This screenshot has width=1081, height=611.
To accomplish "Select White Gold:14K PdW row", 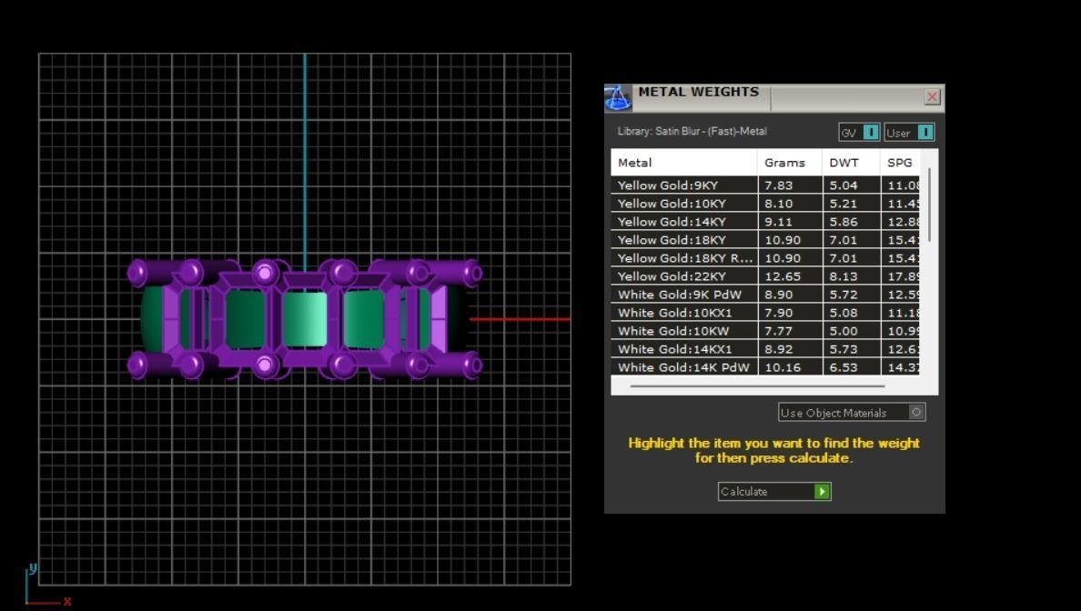I will tap(765, 367).
